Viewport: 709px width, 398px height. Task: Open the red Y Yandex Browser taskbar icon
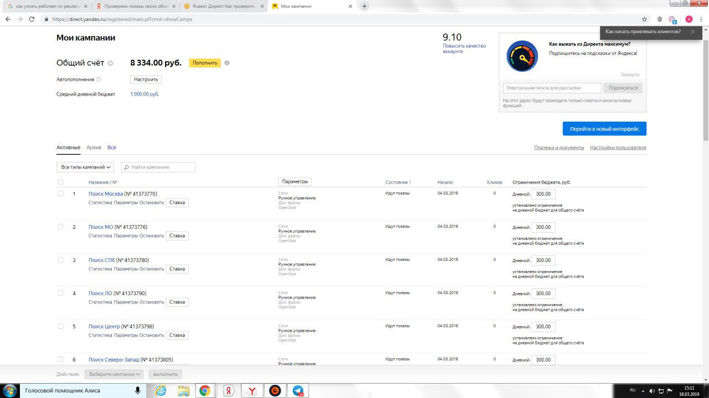coord(251,391)
